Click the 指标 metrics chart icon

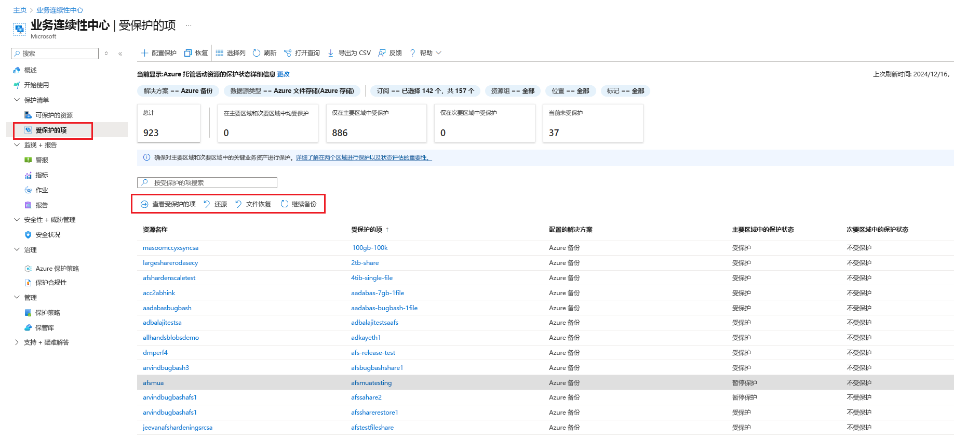tap(28, 175)
